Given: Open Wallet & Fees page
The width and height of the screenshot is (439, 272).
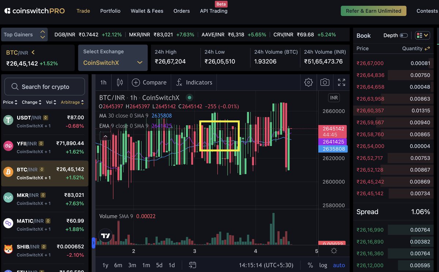Looking at the screenshot, I should pos(147,11).
